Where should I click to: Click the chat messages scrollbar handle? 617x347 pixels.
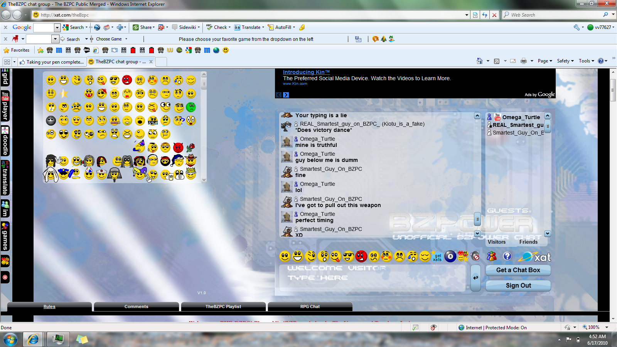pos(477,219)
